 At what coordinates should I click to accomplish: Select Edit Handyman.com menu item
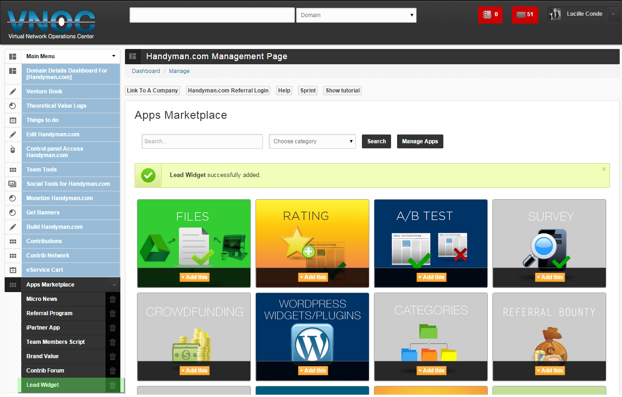tap(71, 134)
